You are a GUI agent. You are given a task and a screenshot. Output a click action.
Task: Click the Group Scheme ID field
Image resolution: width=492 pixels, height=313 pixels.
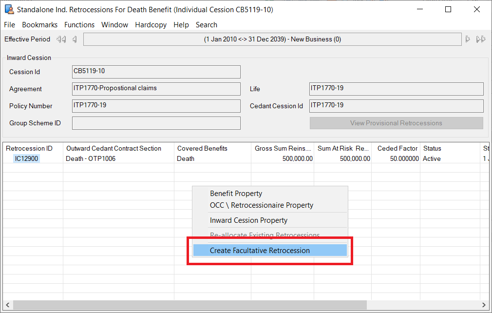(x=156, y=123)
